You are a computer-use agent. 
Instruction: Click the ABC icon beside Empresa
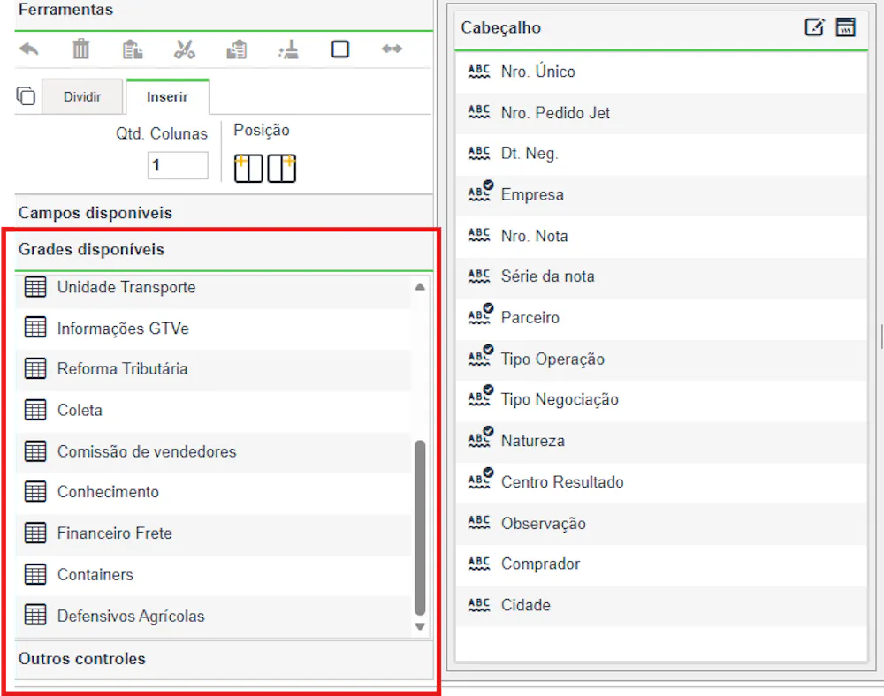480,192
